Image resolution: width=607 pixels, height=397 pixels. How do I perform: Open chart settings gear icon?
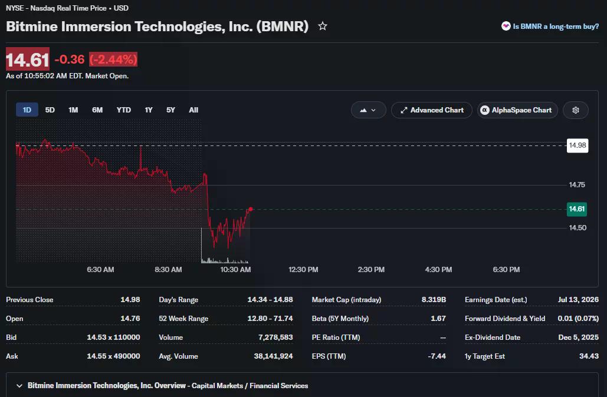point(576,110)
